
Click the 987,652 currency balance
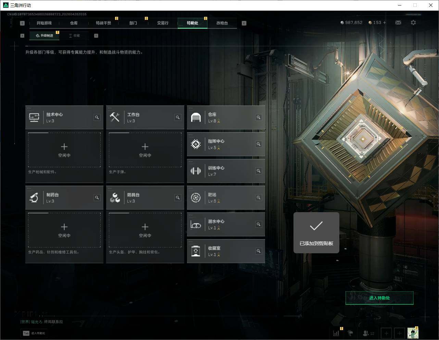(x=351, y=23)
